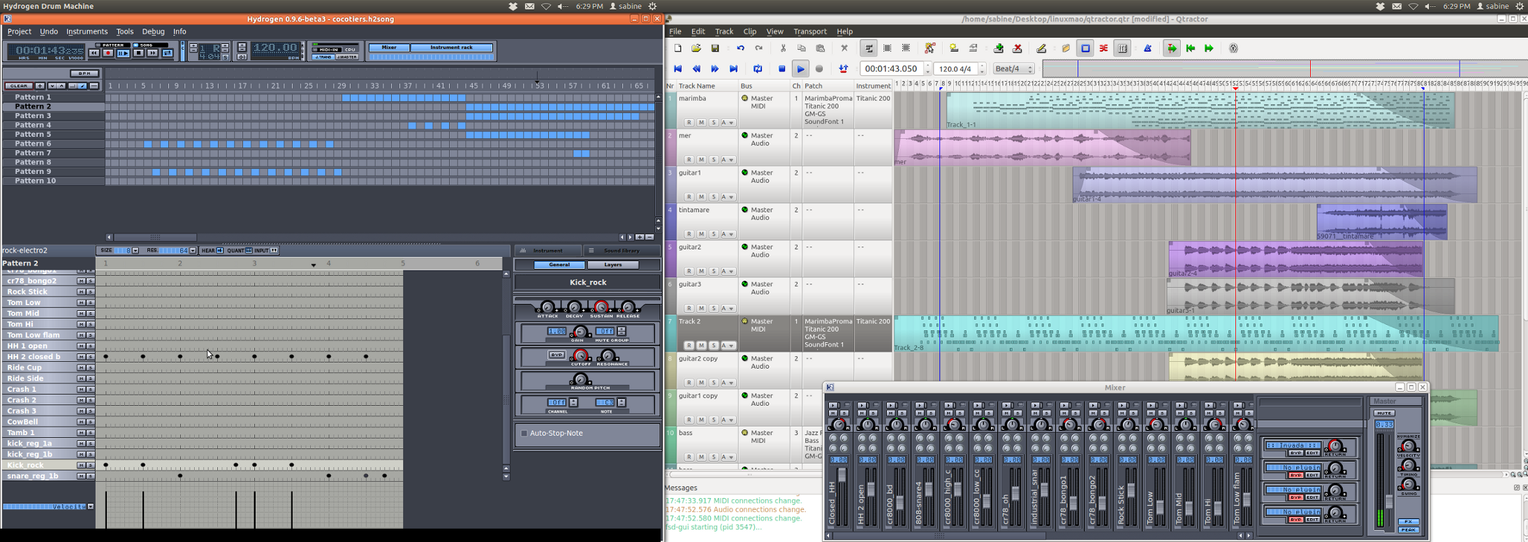Click Qtractor's remove track icon
1528x542 pixels.
click(1018, 49)
